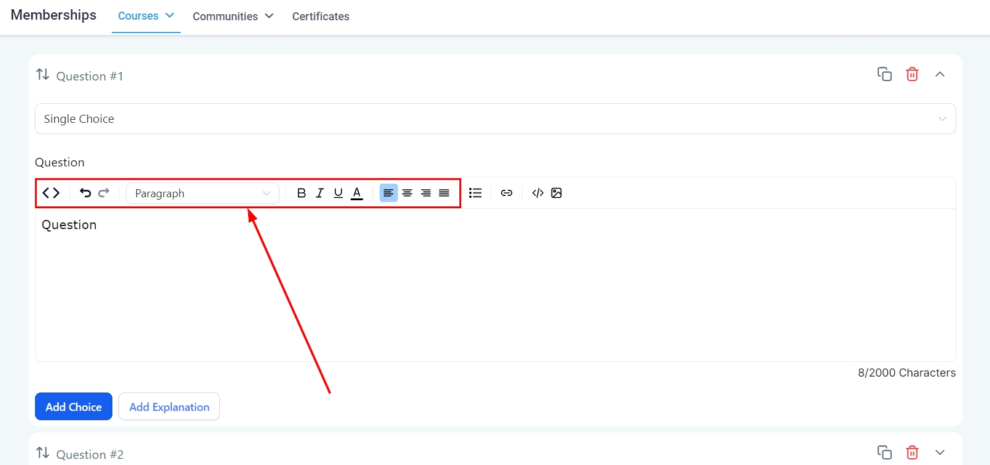Center align the question text
Viewport: 990px width, 465px height.
click(407, 193)
